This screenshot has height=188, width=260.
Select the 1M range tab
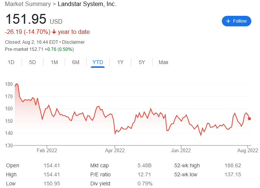pyautogui.click(x=54, y=62)
